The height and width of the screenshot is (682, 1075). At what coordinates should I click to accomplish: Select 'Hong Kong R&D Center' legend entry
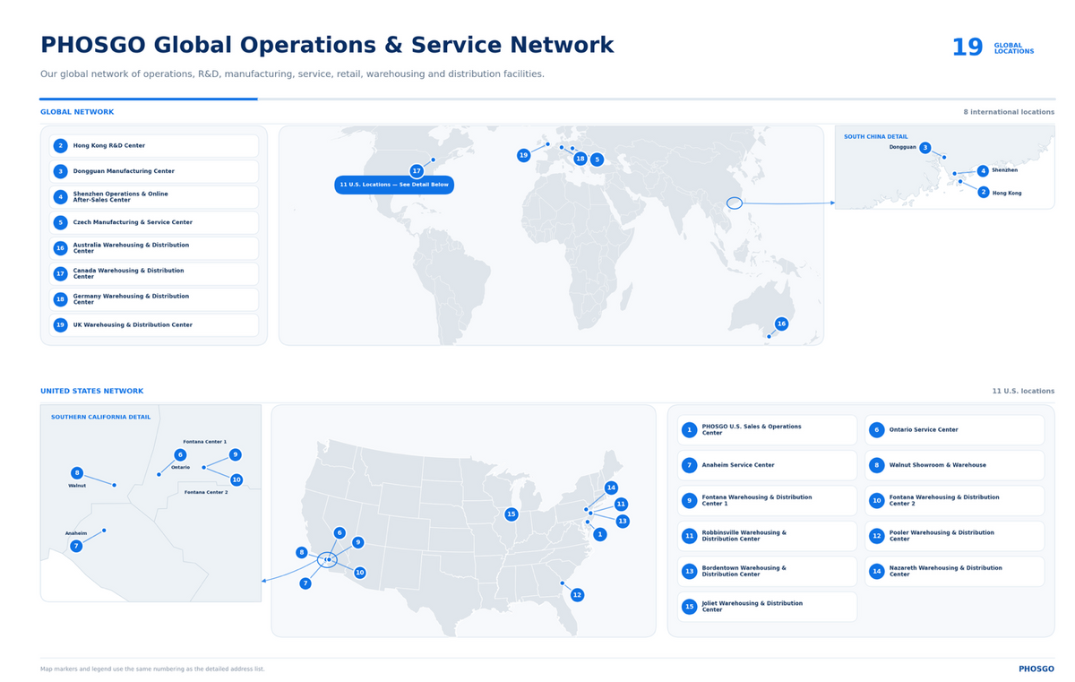pos(154,146)
